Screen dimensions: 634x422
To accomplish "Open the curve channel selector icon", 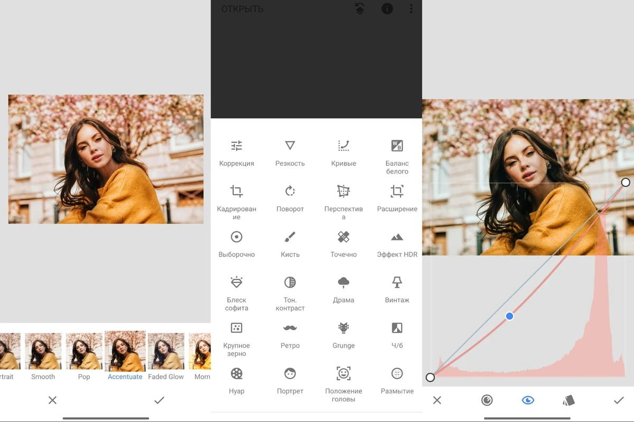I will pos(487,400).
